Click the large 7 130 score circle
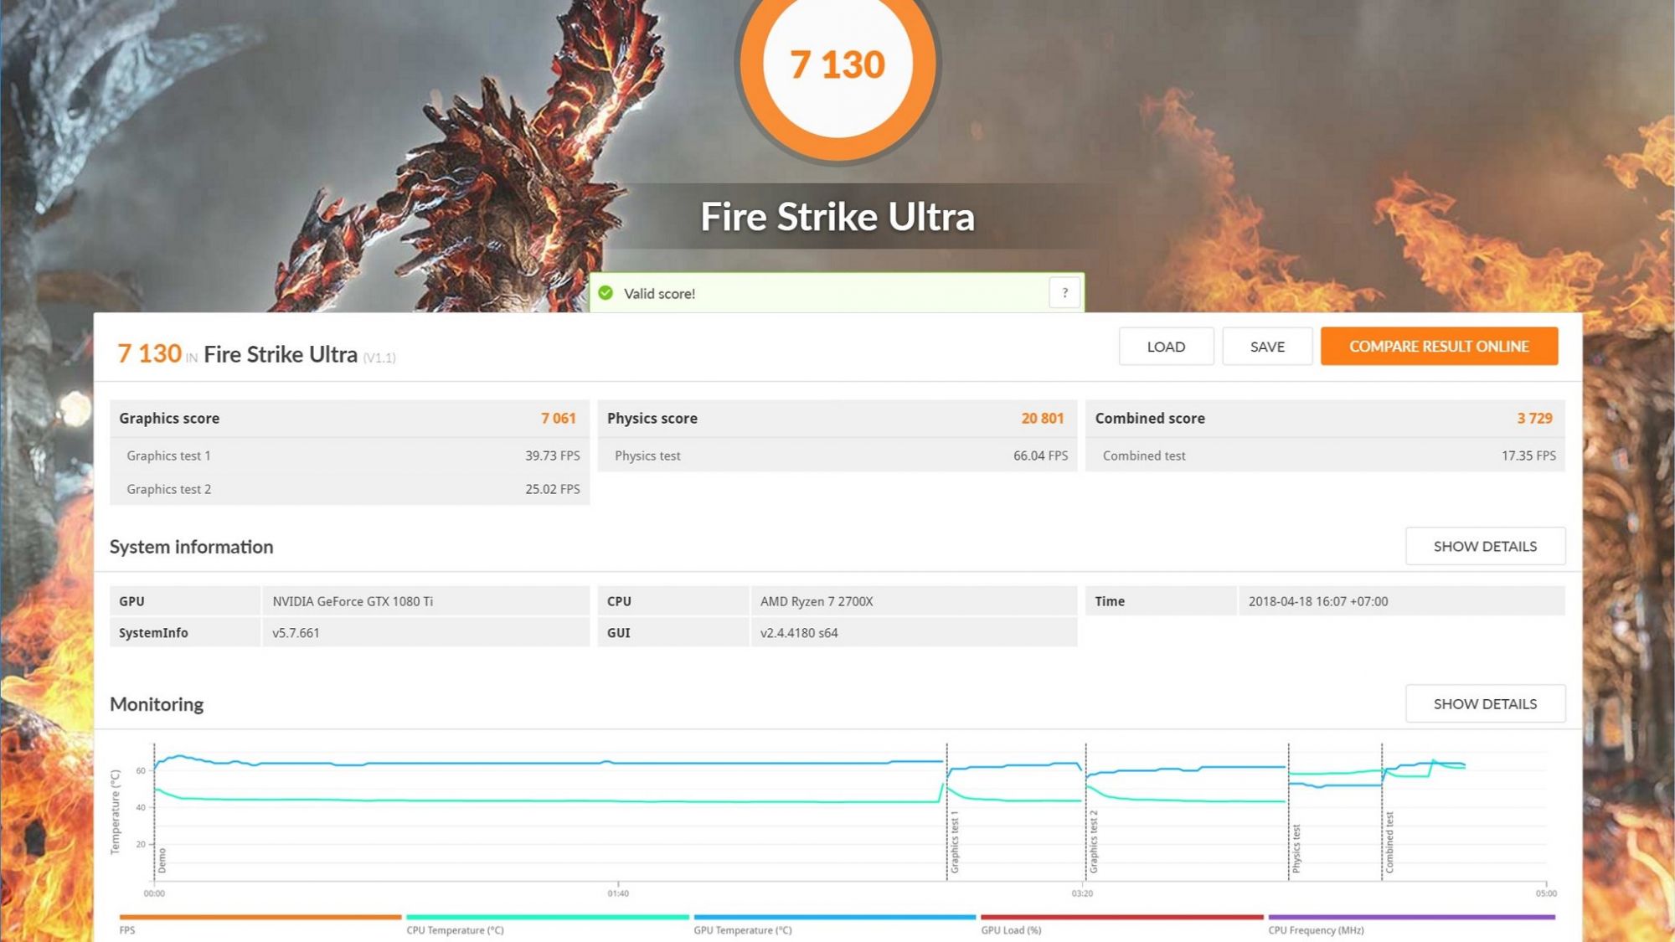This screenshot has height=942, width=1675. [837, 64]
